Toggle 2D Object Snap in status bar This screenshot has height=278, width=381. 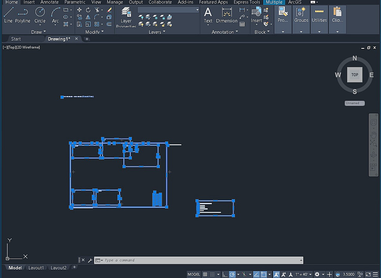coord(264,274)
